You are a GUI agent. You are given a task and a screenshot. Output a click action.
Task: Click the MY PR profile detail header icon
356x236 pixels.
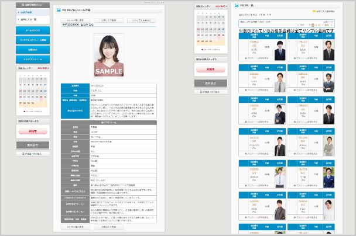click(57, 11)
